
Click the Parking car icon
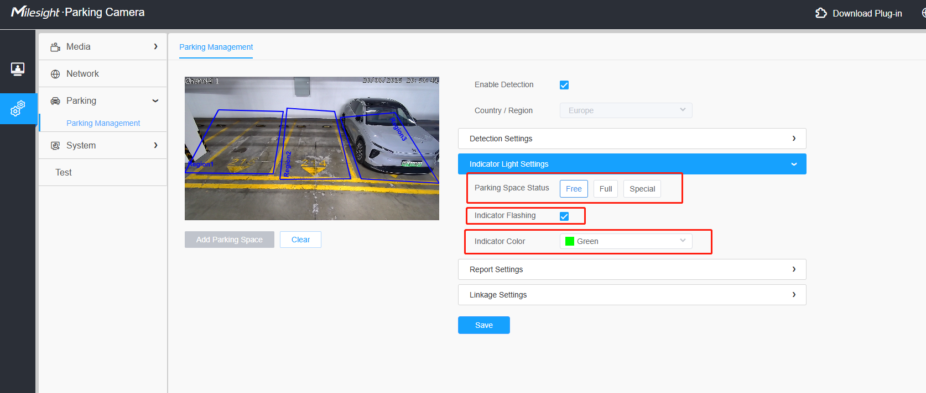click(x=55, y=101)
